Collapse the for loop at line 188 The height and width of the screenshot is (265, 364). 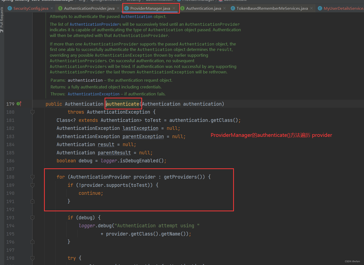(x=32, y=177)
